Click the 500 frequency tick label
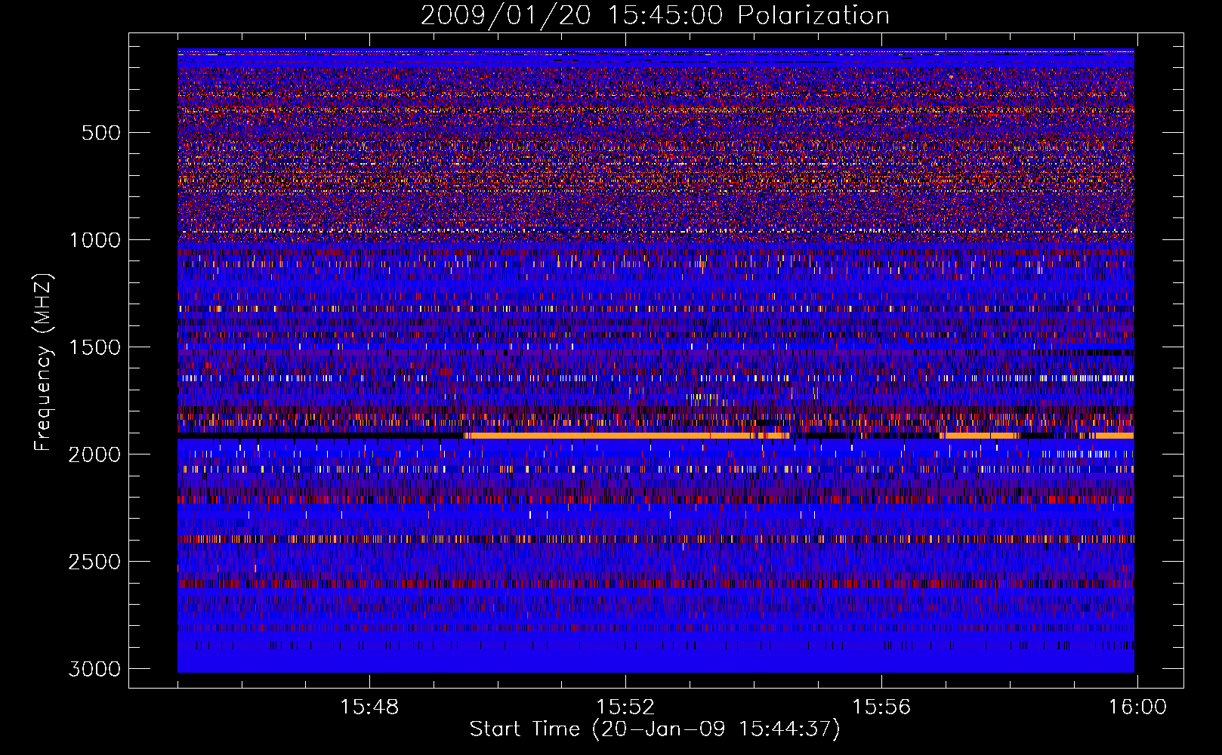The image size is (1222, 755). 101,133
